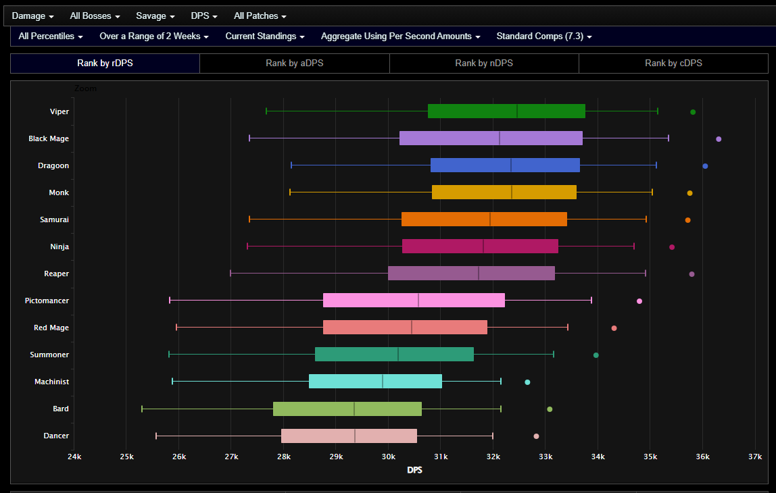Switch to Rank by nDPS tab
The image size is (776, 493).
click(484, 63)
